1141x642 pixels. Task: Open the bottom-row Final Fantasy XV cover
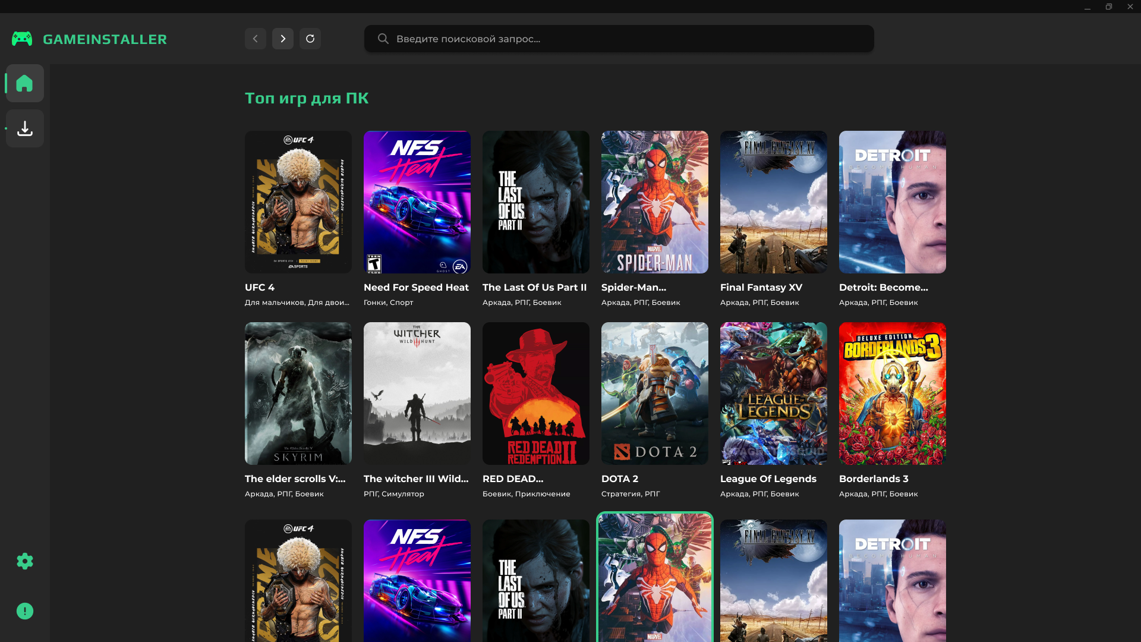[x=774, y=581]
